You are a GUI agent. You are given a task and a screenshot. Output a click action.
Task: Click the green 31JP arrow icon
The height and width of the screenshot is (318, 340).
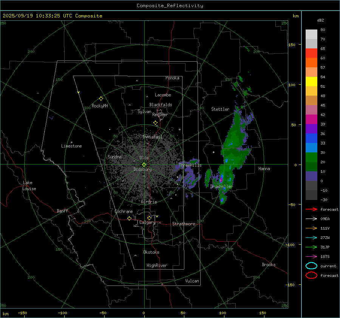tap(311, 247)
